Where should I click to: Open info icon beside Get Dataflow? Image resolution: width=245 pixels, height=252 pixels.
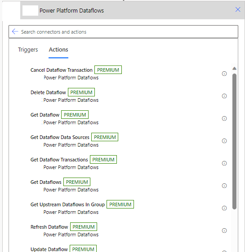(224, 118)
